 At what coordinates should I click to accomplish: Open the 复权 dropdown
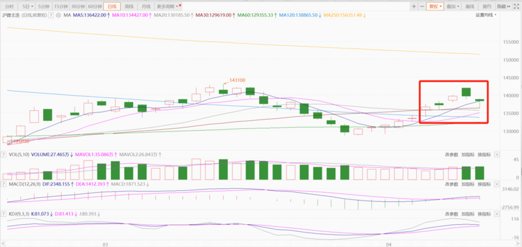(436, 7)
